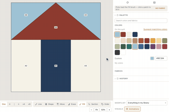
Task: Select the cream on-quilt swatch
Action: point(129,35)
